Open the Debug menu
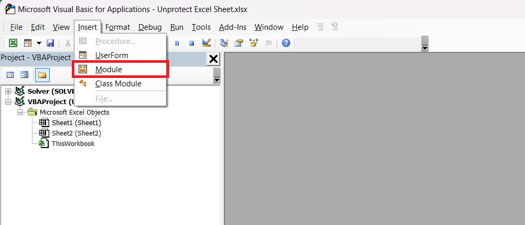 coord(150,27)
